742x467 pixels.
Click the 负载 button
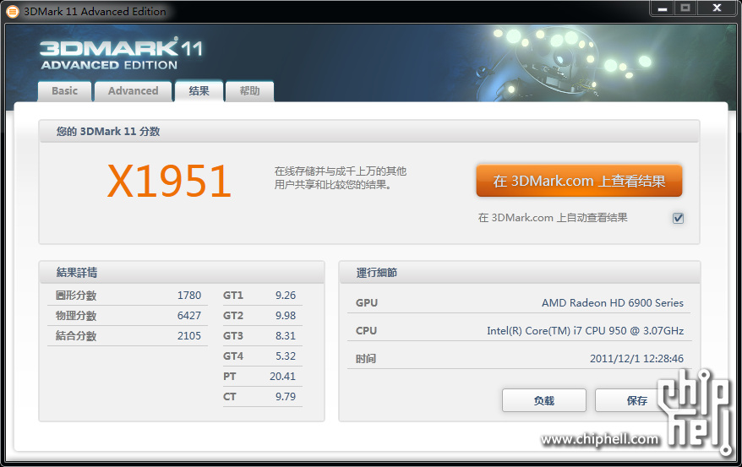[x=543, y=400]
